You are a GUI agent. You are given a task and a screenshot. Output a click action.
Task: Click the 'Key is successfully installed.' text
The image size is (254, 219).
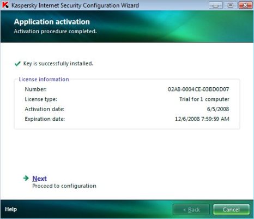pos(58,64)
